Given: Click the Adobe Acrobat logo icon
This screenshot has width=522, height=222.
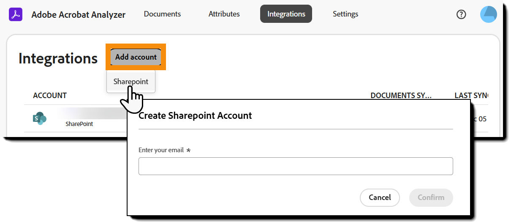Looking at the screenshot, I should (x=16, y=14).
